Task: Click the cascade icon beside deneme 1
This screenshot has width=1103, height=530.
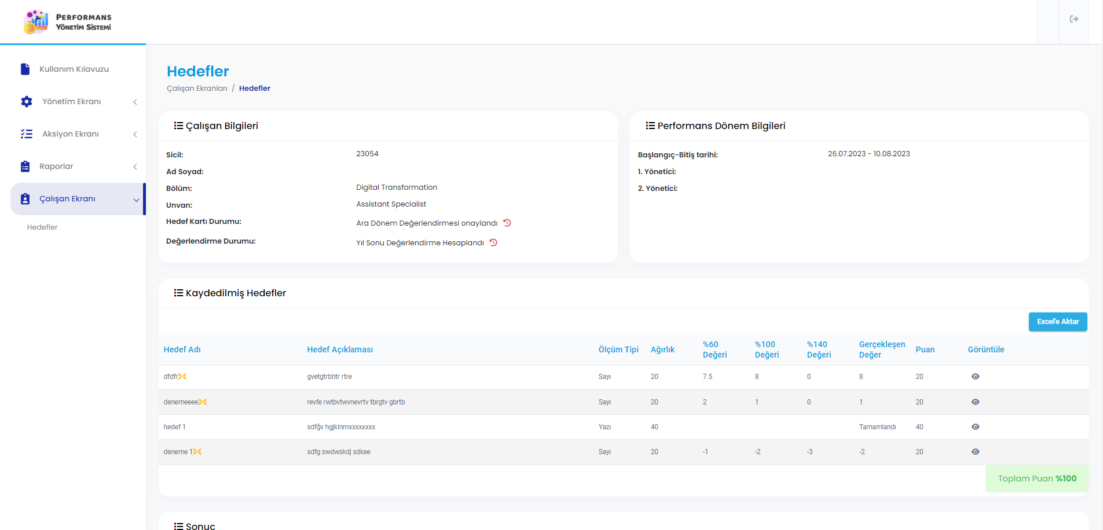Action: 197,451
